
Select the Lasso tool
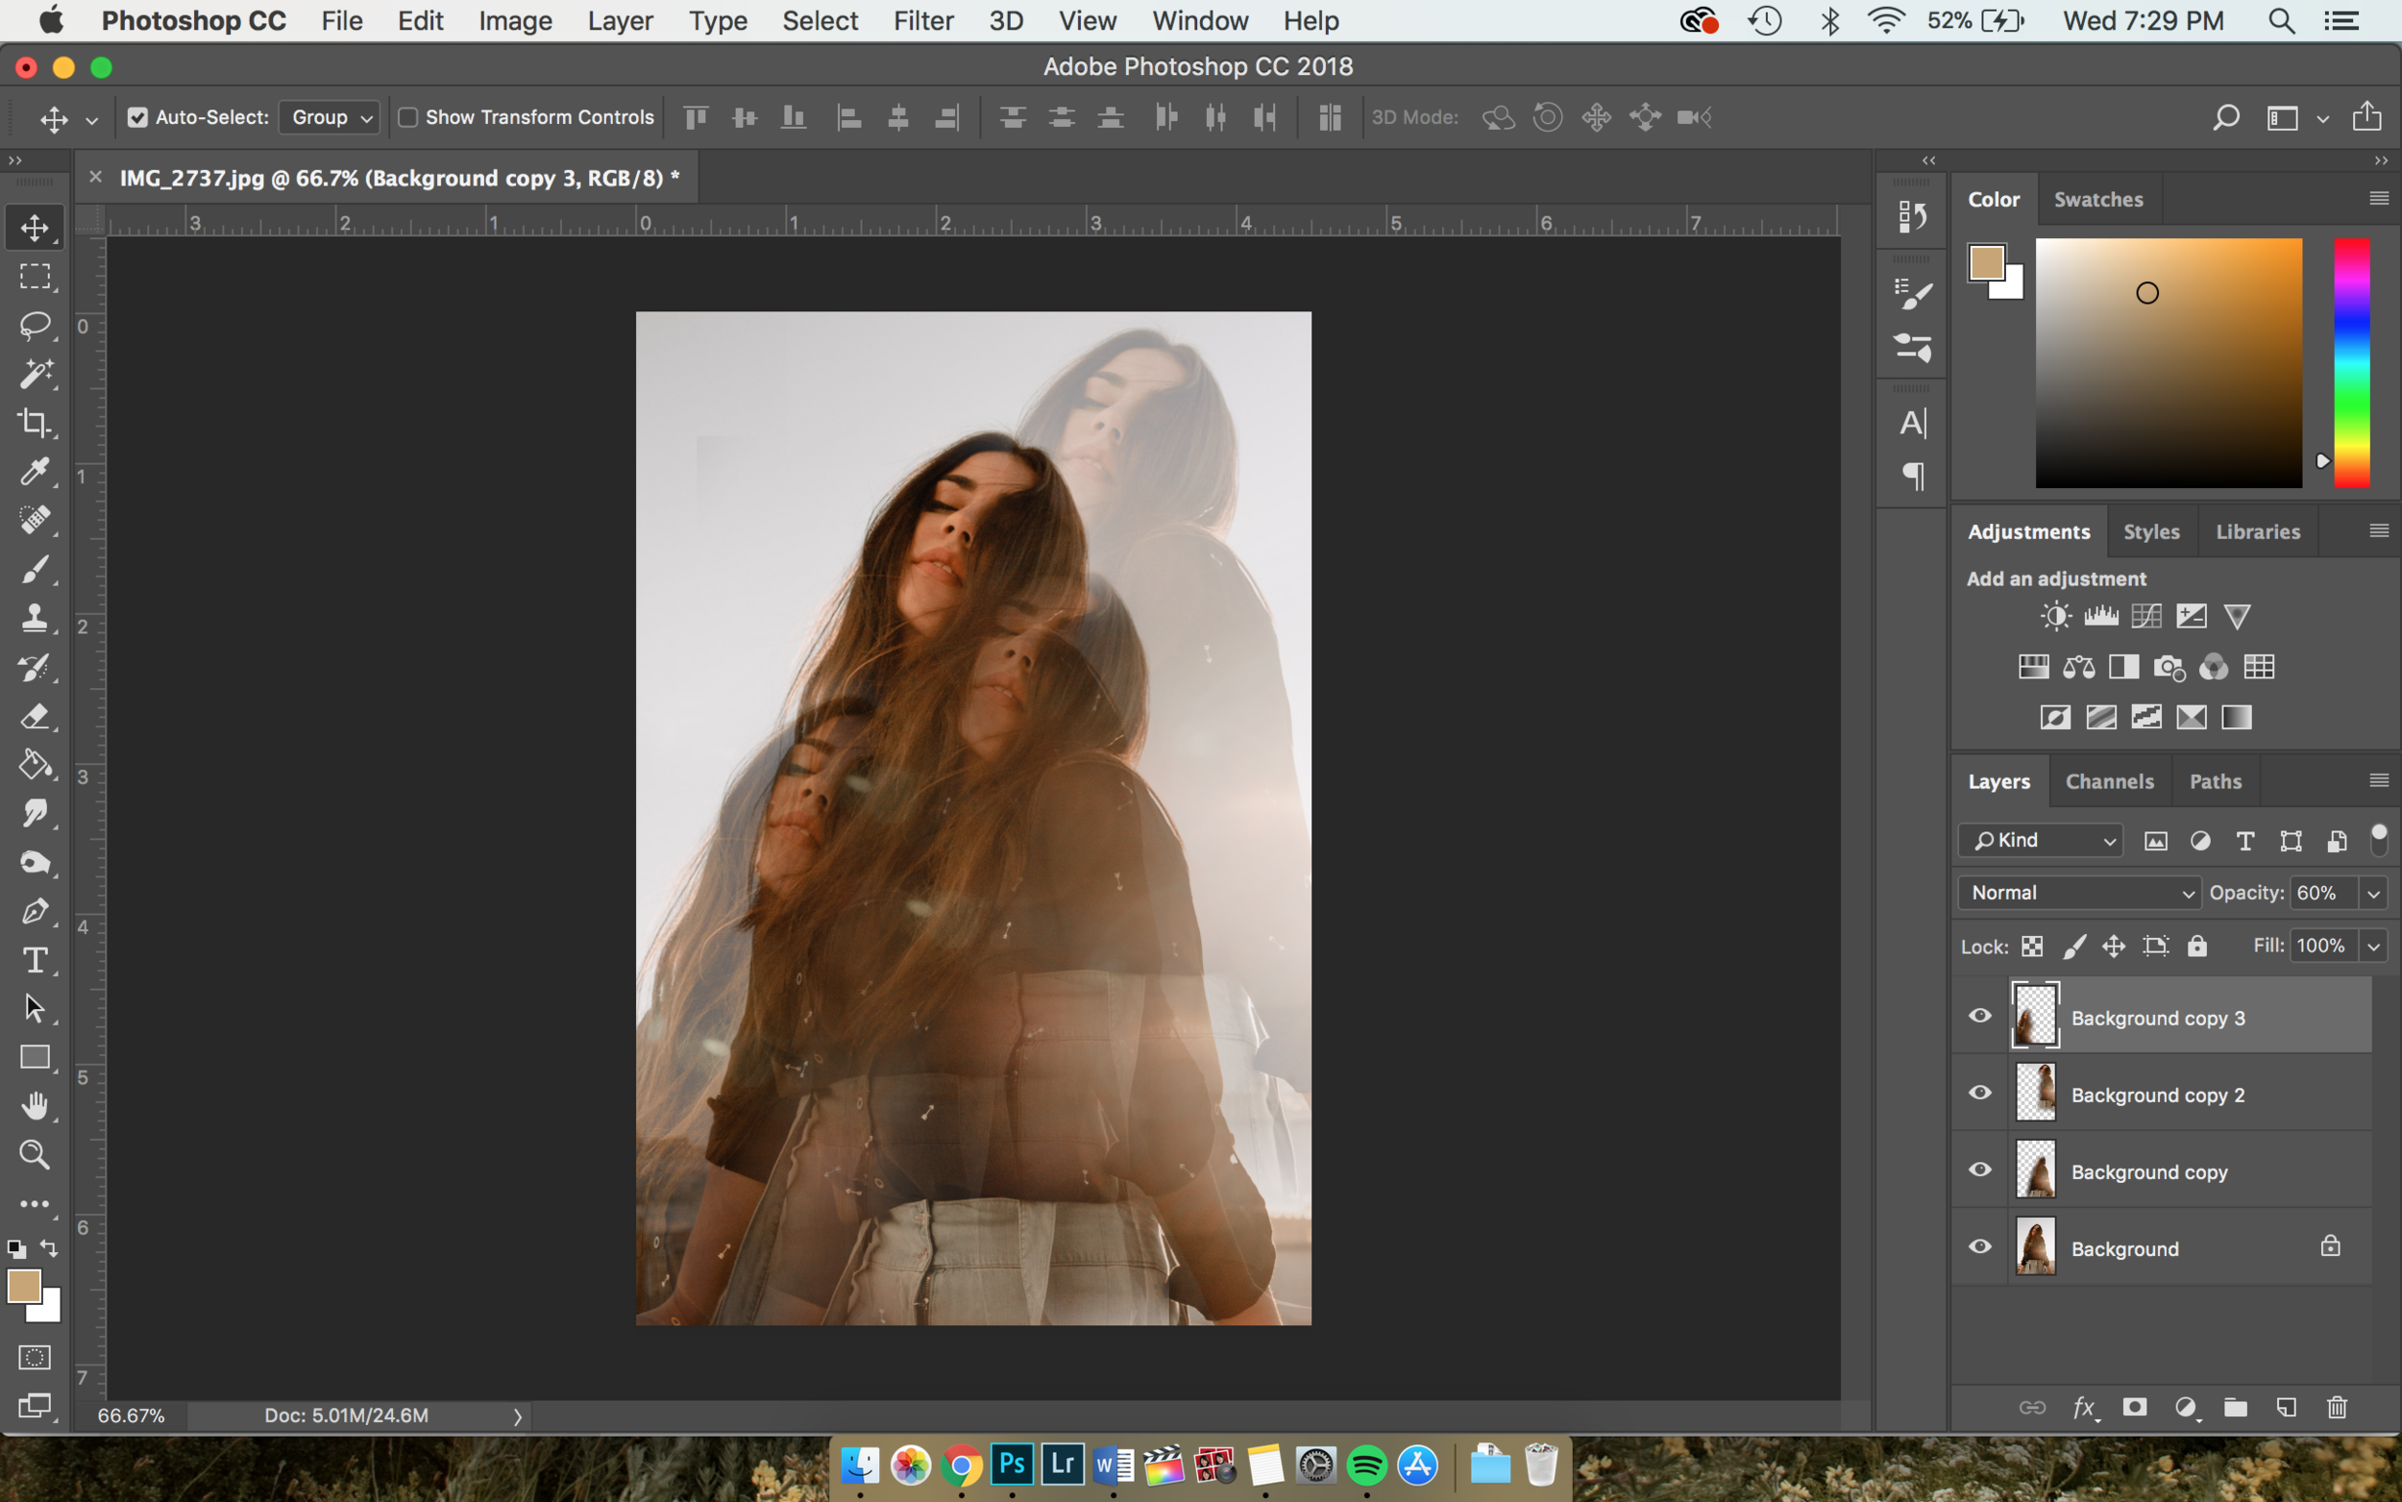35,325
